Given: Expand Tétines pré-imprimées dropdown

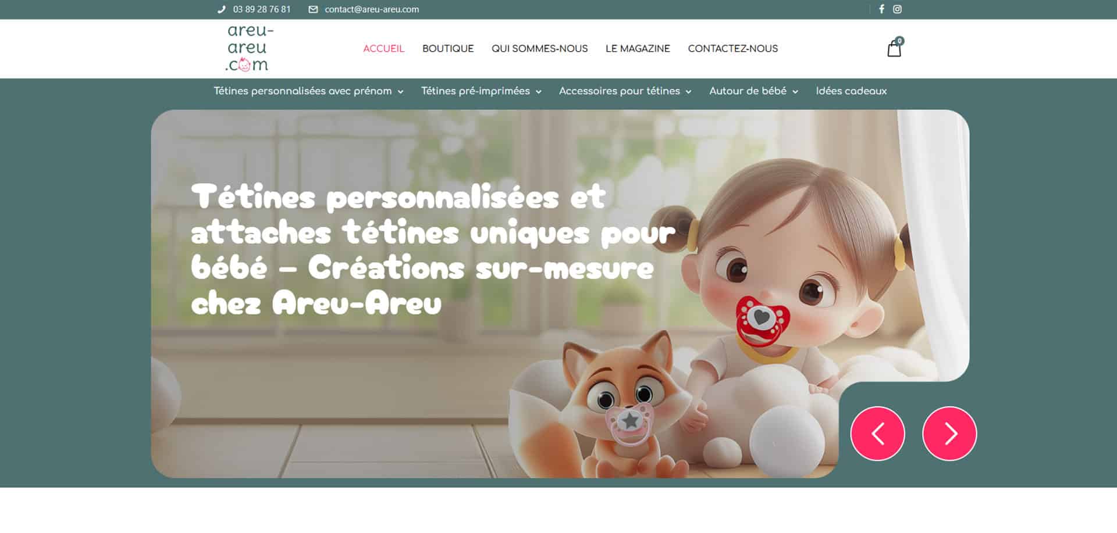Looking at the screenshot, I should (x=481, y=91).
